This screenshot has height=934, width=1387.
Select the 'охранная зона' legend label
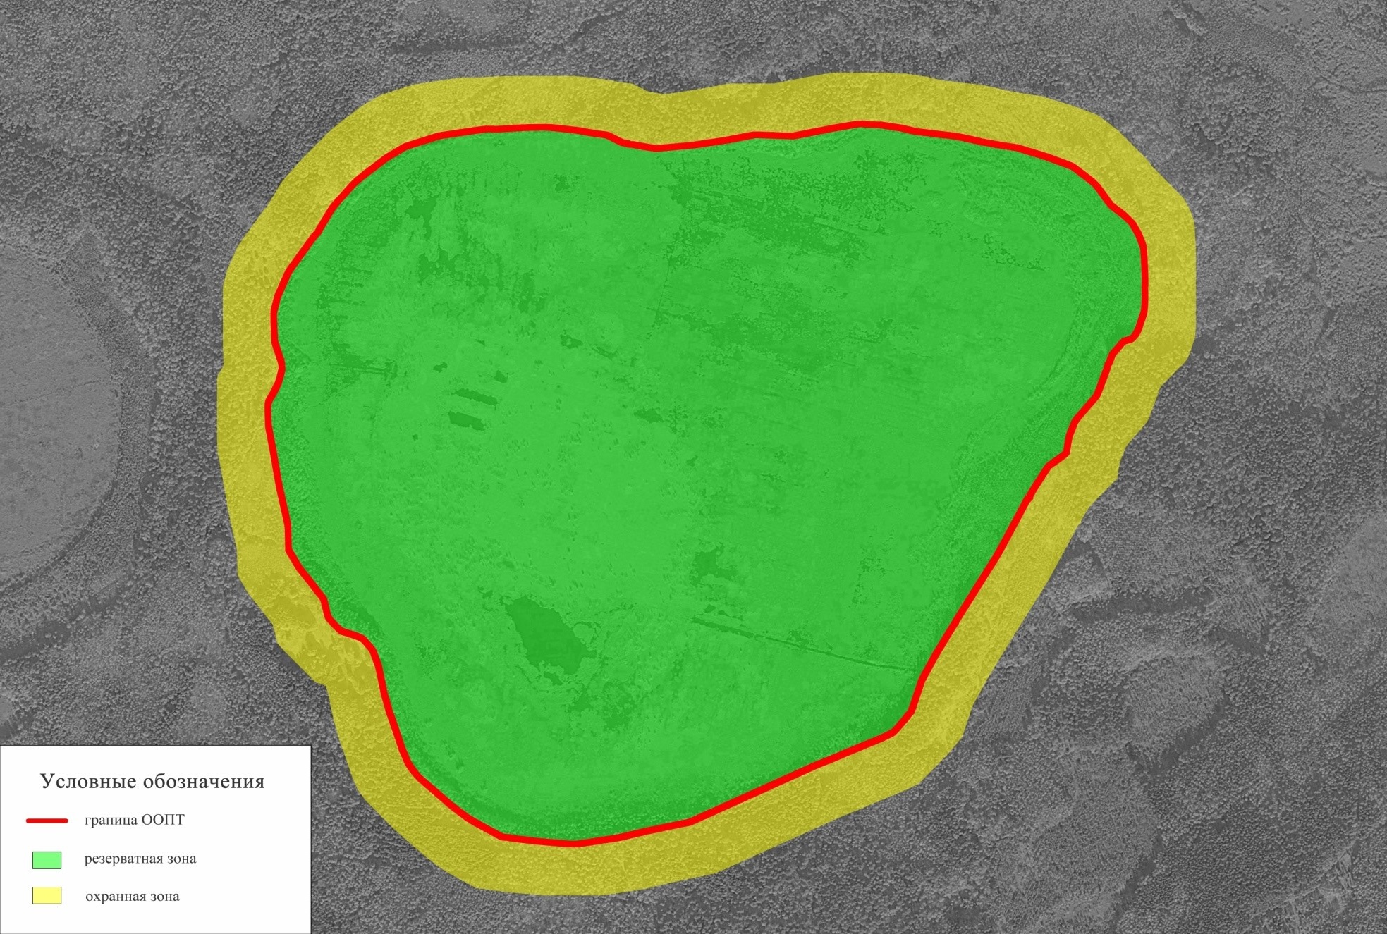132,897
